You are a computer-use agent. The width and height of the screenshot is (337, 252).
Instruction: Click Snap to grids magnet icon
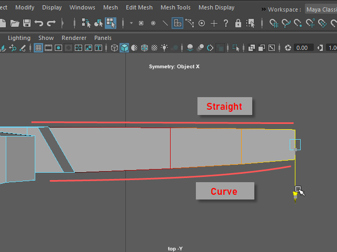pos(274,23)
